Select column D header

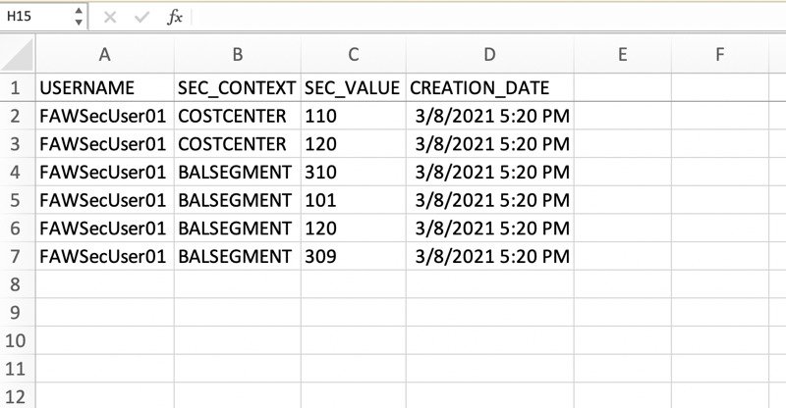click(489, 55)
